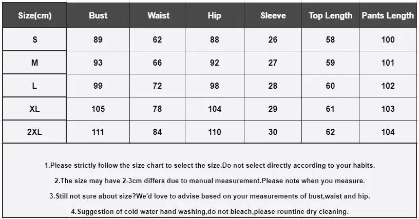Viewport: 419px width, 219px height.
Task: Select the L size row label
Action: pos(34,86)
